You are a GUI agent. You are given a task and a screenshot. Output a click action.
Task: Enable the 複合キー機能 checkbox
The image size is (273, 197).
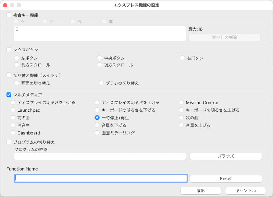9,15
